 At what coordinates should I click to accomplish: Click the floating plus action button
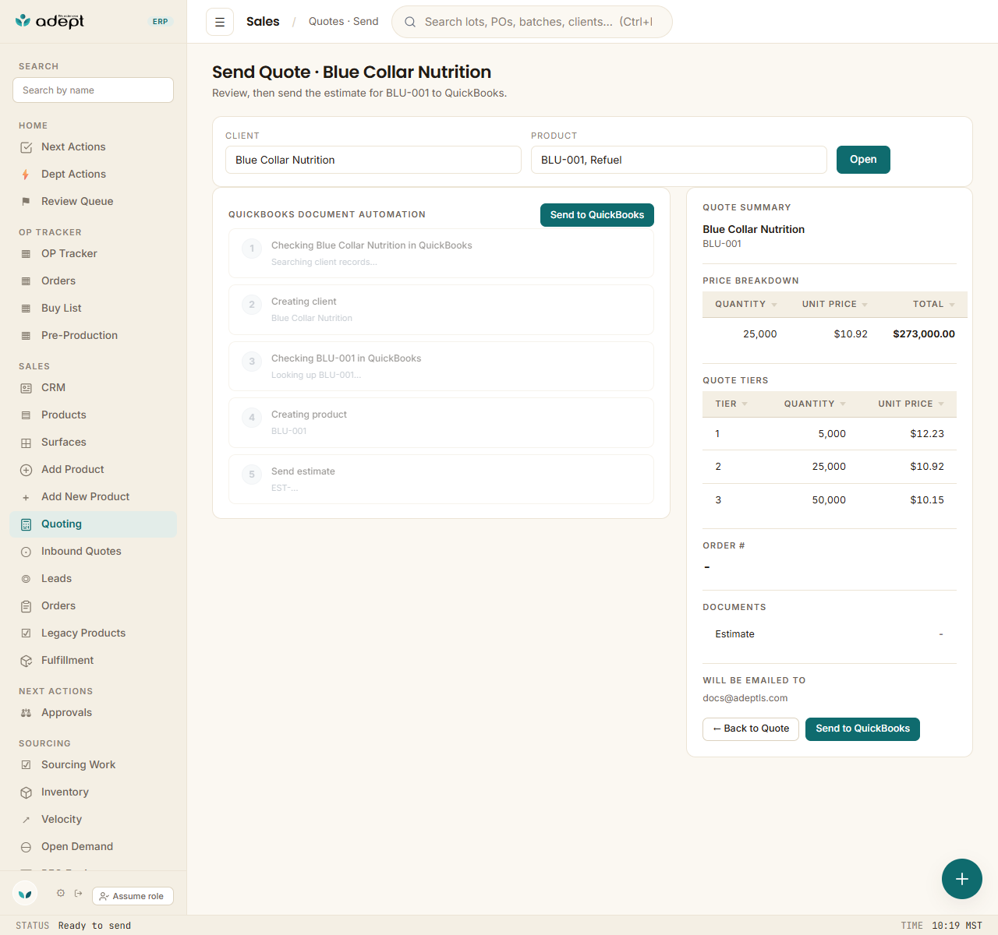(962, 879)
